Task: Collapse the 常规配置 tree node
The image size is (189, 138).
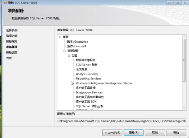Action: [65, 51]
